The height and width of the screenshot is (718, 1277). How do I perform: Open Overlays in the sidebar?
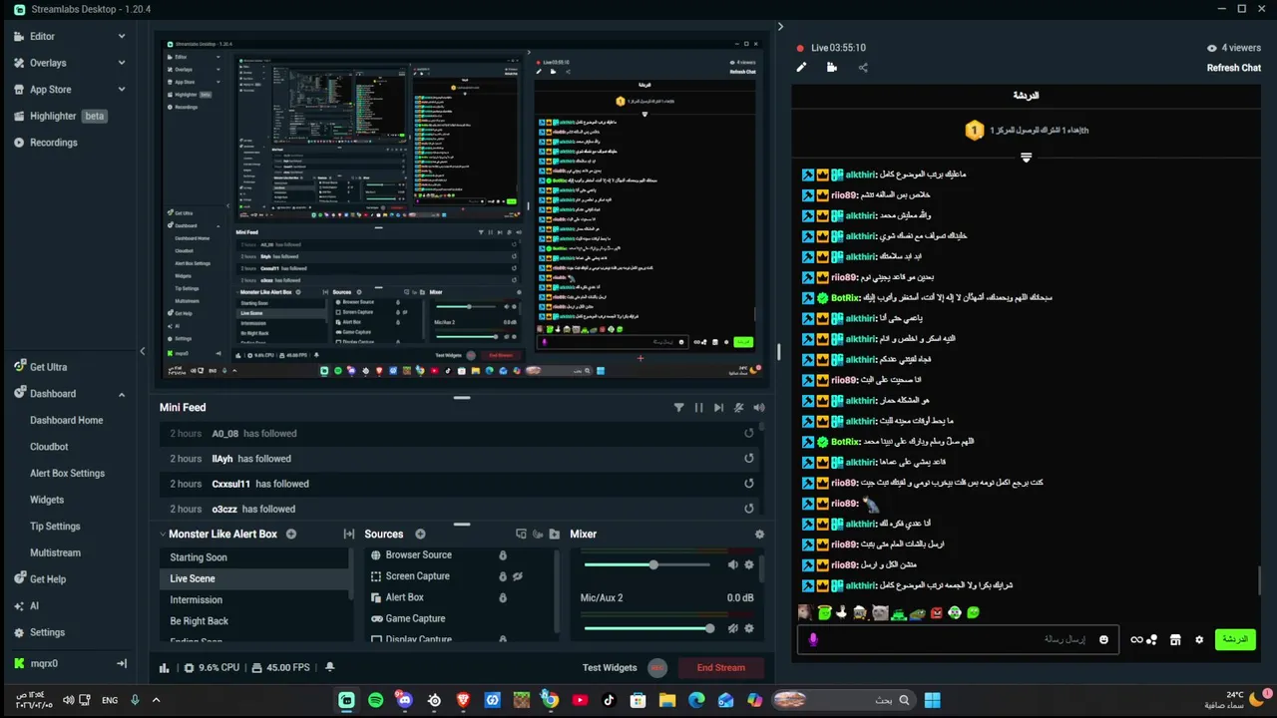click(x=48, y=63)
